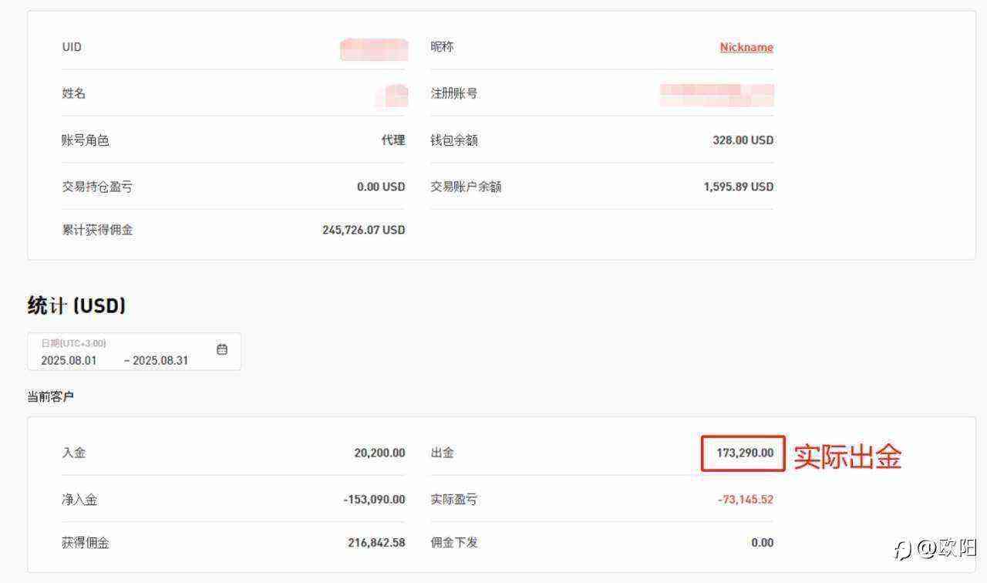987x583 pixels.
Task: Click the withdrawal amount 173,290.00
Action: click(744, 453)
